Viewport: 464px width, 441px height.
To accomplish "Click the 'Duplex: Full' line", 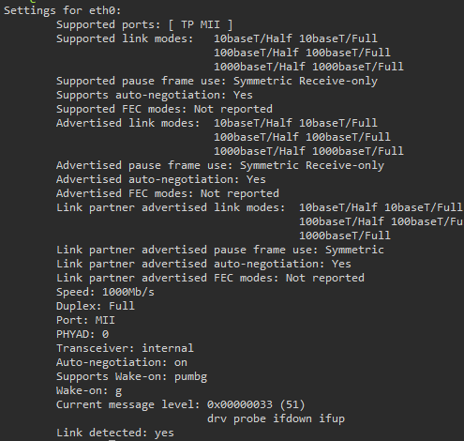I will (96, 306).
